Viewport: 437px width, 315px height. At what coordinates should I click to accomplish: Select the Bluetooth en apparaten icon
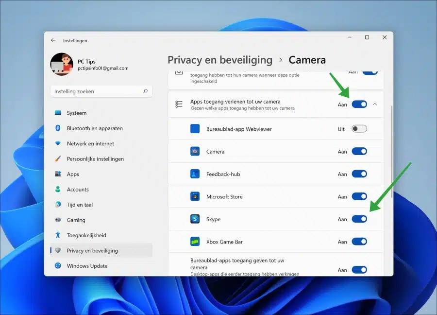(58, 128)
